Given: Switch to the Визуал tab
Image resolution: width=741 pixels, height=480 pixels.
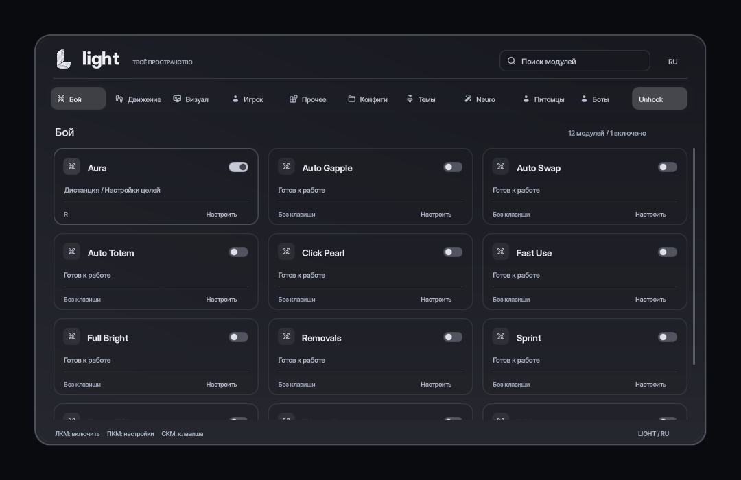Looking at the screenshot, I should [191, 99].
